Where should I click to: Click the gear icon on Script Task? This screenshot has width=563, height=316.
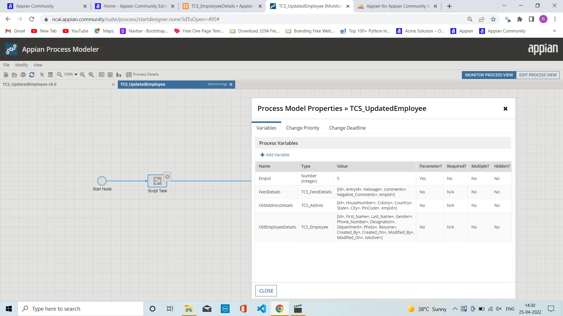point(167,176)
